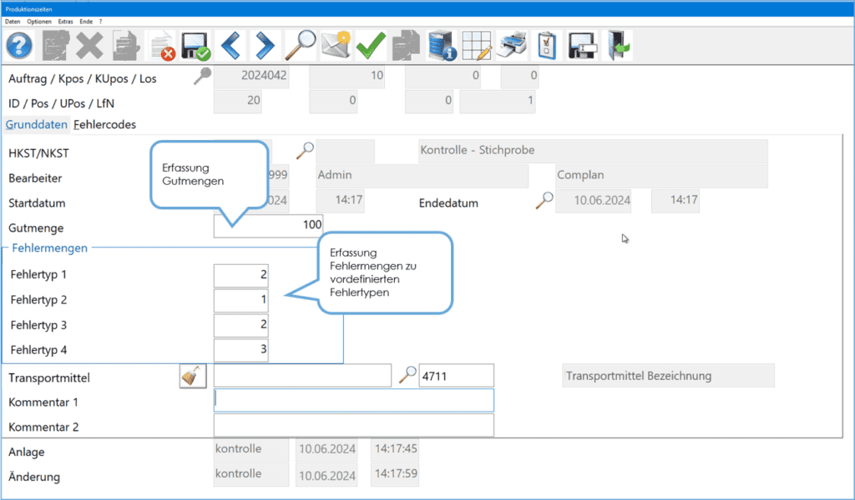Go to next record with right arrow
This screenshot has height=500, width=855.
(x=265, y=45)
